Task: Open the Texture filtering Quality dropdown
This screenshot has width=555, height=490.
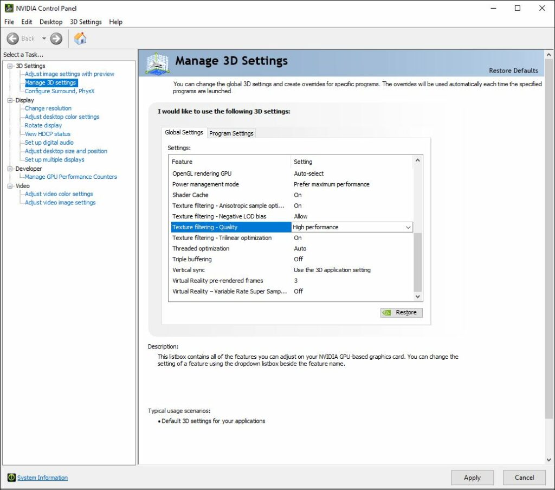Action: [408, 227]
